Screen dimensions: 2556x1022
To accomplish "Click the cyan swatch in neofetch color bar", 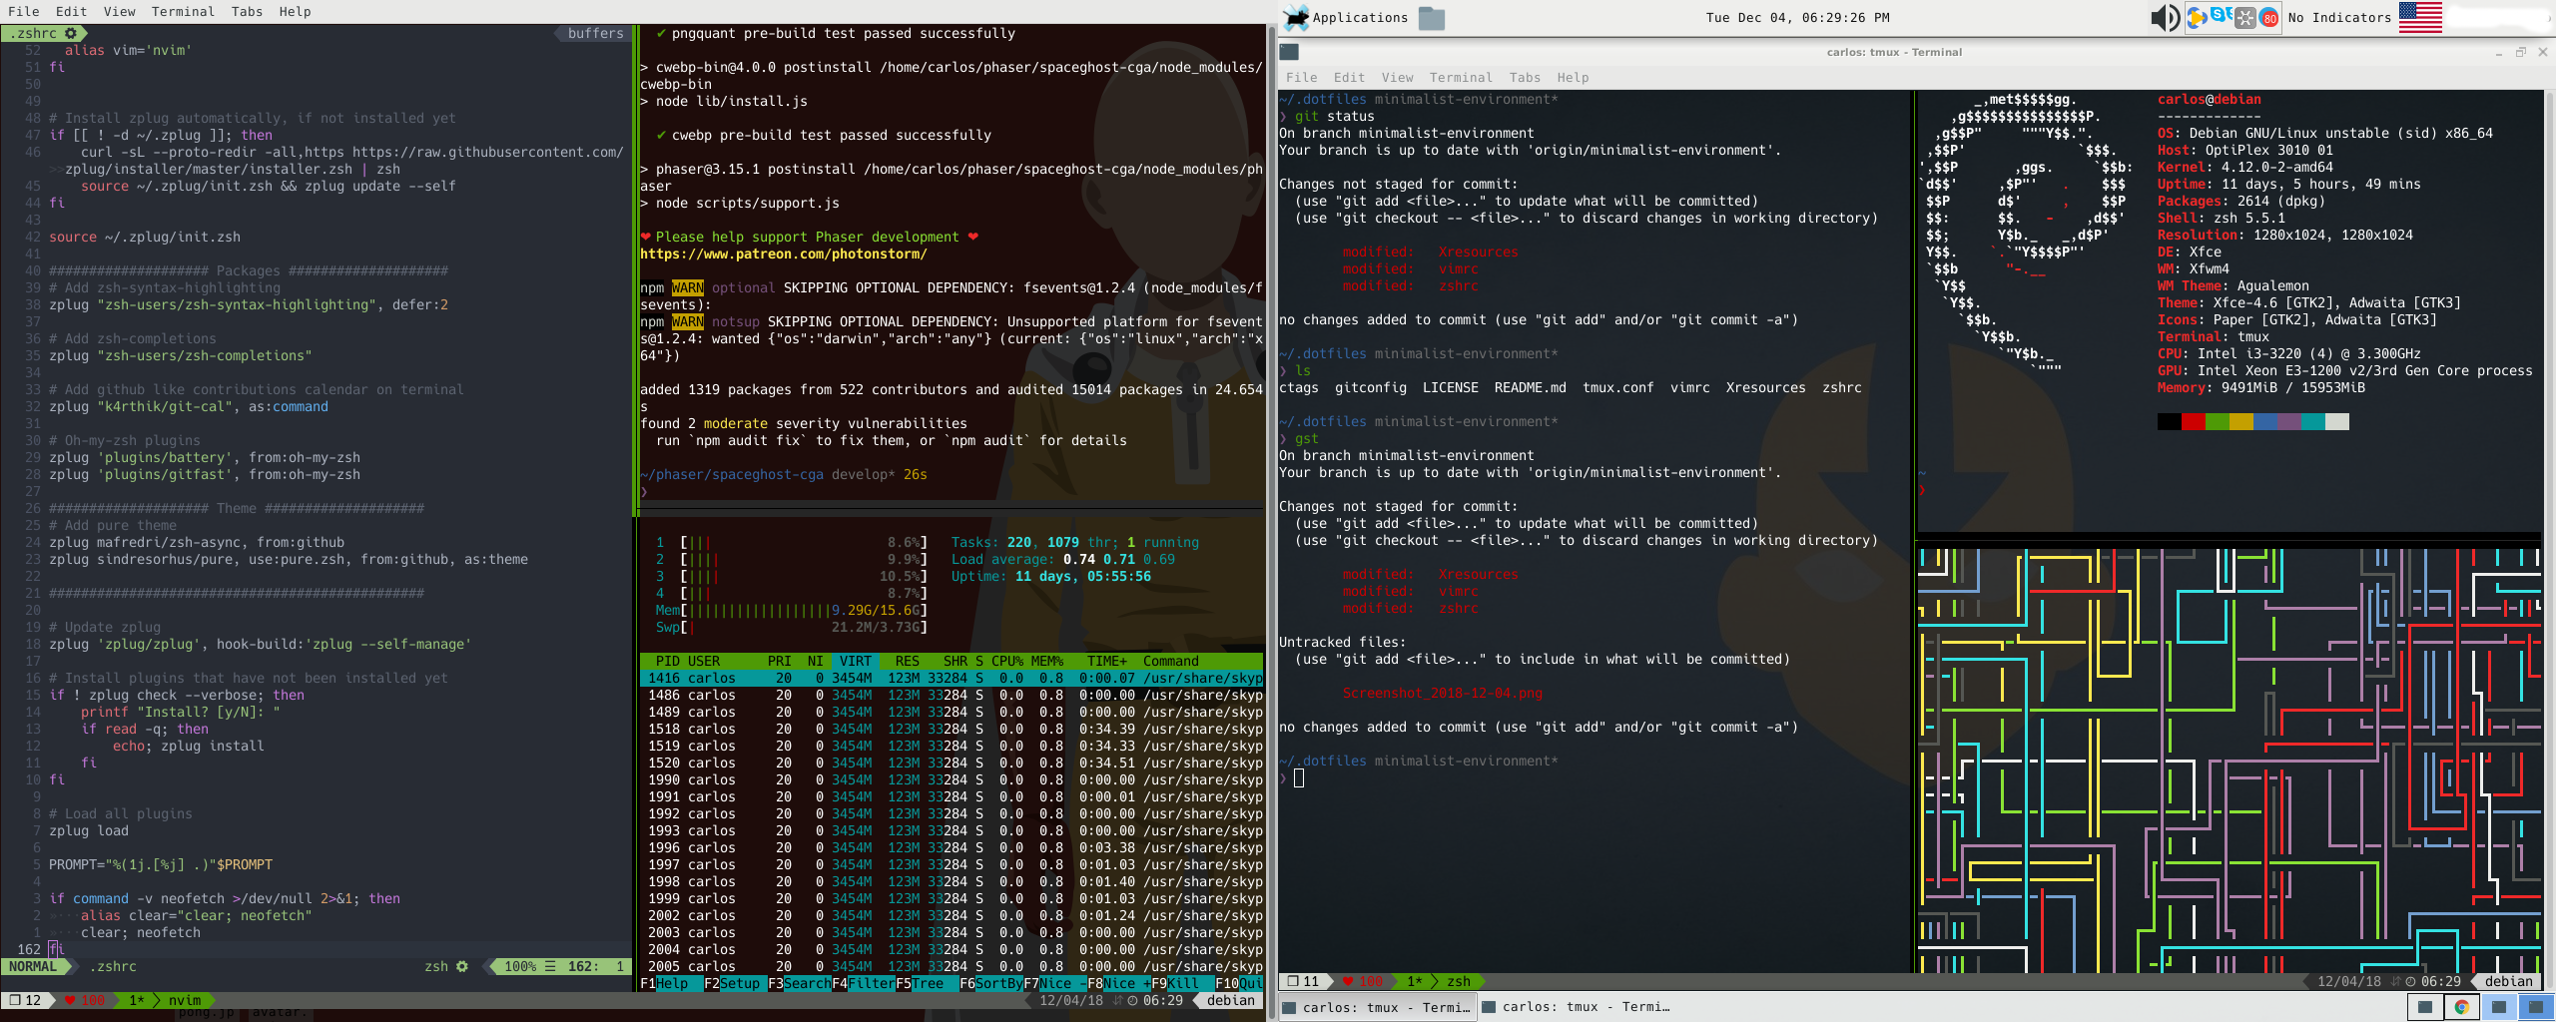I will point(2313,421).
